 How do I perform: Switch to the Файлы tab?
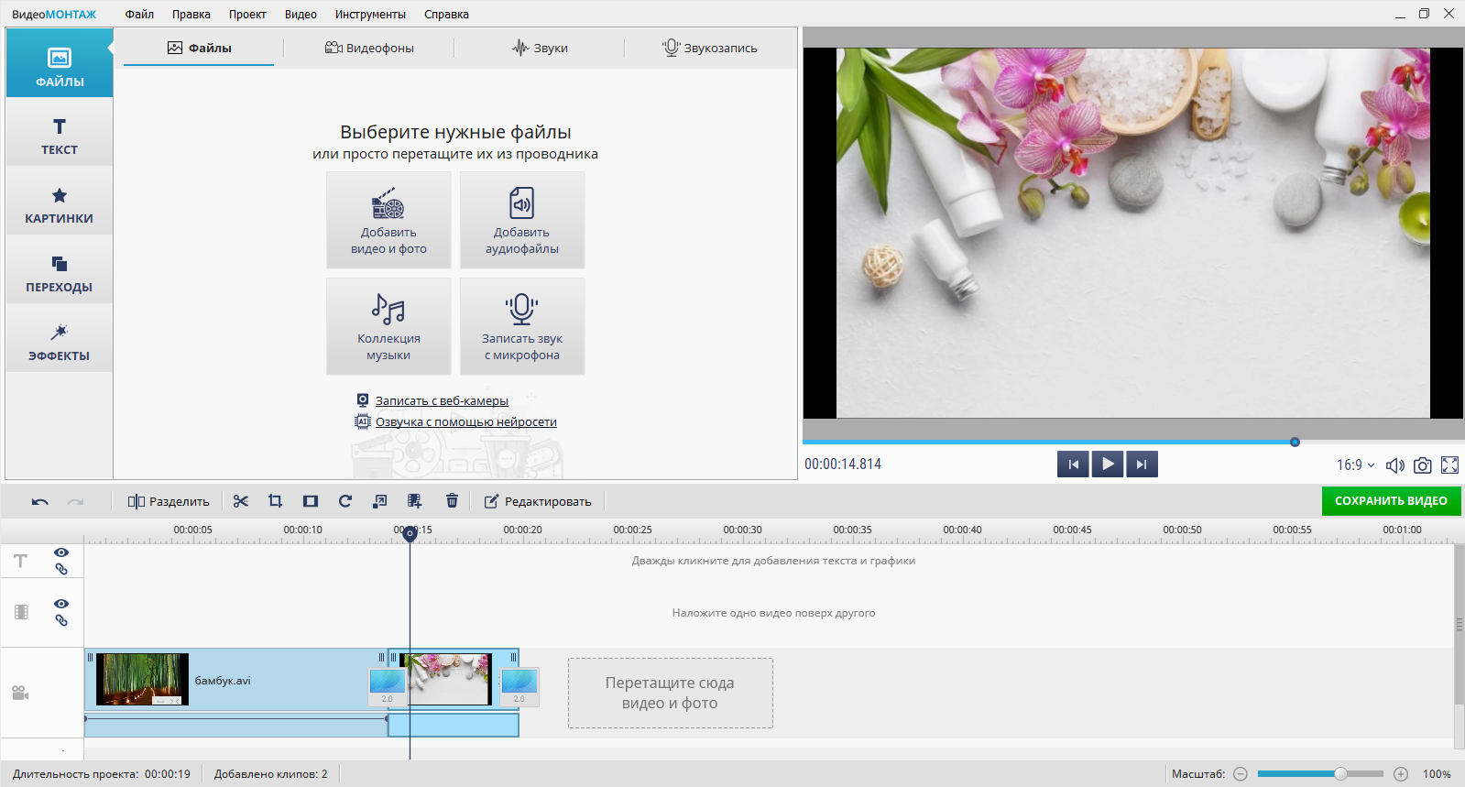tap(199, 48)
